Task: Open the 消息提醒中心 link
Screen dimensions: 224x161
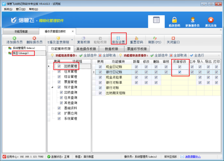Action: tap(193, 157)
